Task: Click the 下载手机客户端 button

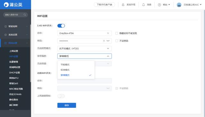Action: point(104,5)
